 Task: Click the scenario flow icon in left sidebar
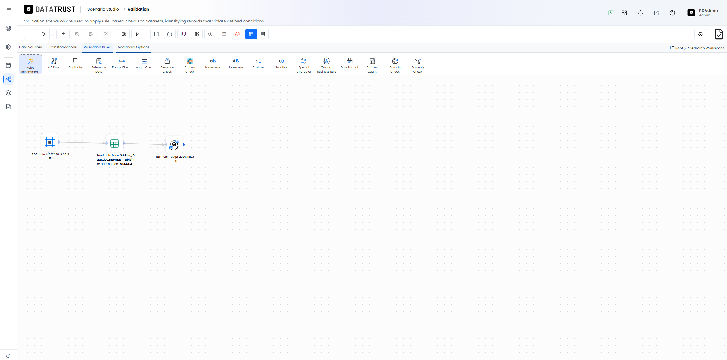coord(9,79)
